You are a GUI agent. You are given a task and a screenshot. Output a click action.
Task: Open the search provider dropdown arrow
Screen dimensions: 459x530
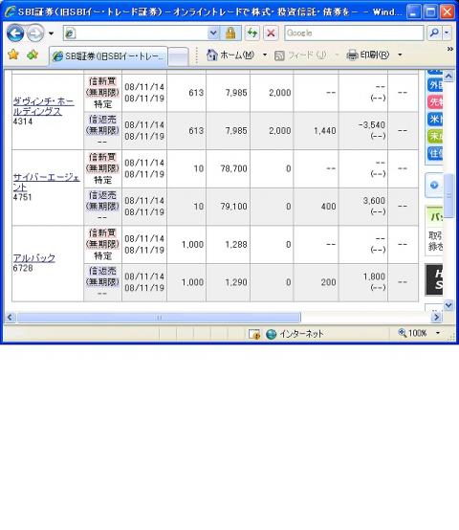[447, 33]
